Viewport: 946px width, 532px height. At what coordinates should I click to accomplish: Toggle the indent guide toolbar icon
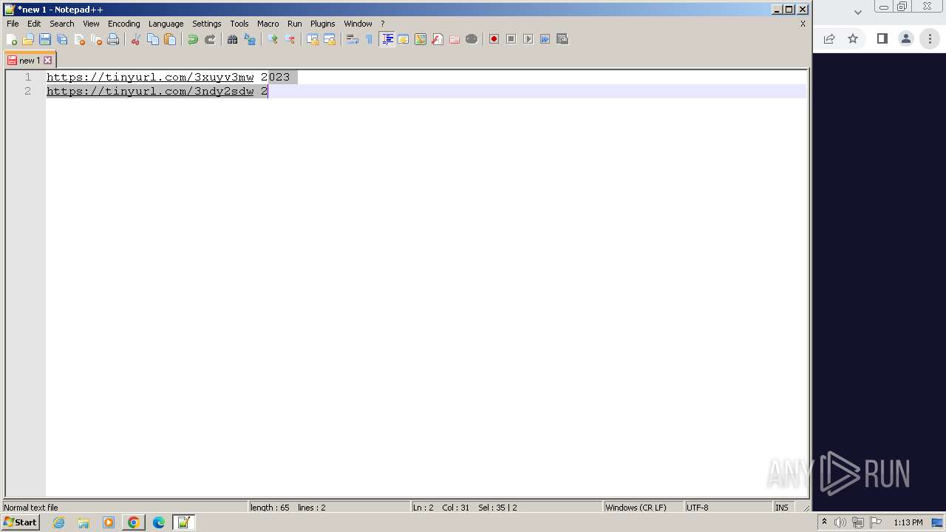coord(387,39)
